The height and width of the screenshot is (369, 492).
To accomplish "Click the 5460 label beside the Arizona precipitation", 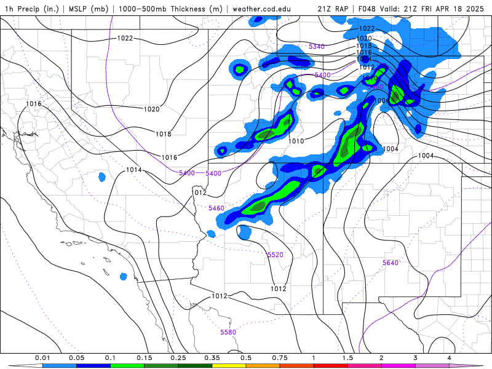I will (x=216, y=208).
